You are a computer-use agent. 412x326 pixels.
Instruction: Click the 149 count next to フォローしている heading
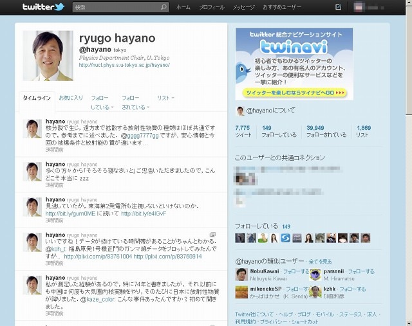coord(286,226)
